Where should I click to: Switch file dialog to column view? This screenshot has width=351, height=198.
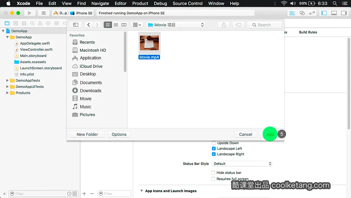[124, 25]
